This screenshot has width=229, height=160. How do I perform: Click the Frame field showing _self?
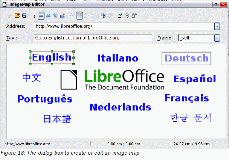tap(196, 38)
